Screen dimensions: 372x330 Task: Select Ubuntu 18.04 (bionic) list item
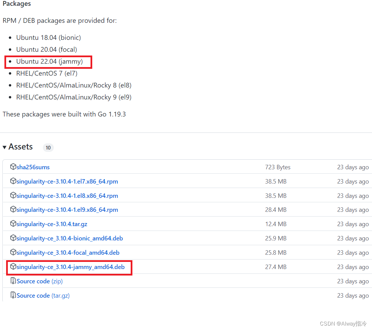(x=48, y=37)
